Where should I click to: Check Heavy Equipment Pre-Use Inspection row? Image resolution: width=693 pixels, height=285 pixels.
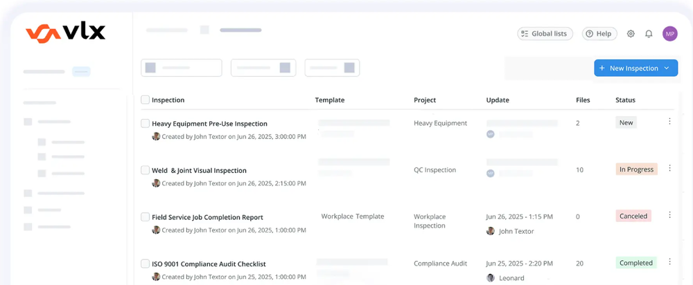(145, 124)
